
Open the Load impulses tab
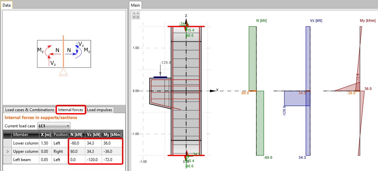click(x=100, y=110)
